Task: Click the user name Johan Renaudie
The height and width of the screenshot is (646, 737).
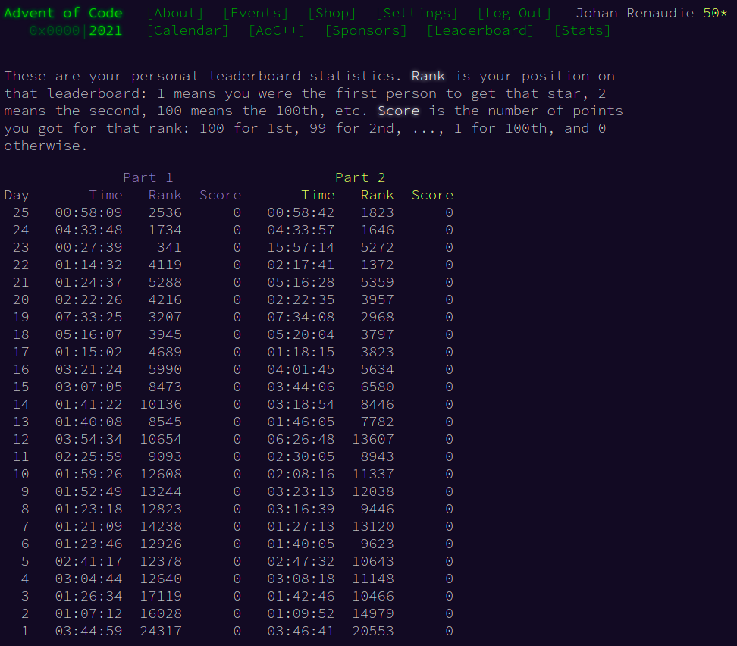Action: (x=635, y=13)
